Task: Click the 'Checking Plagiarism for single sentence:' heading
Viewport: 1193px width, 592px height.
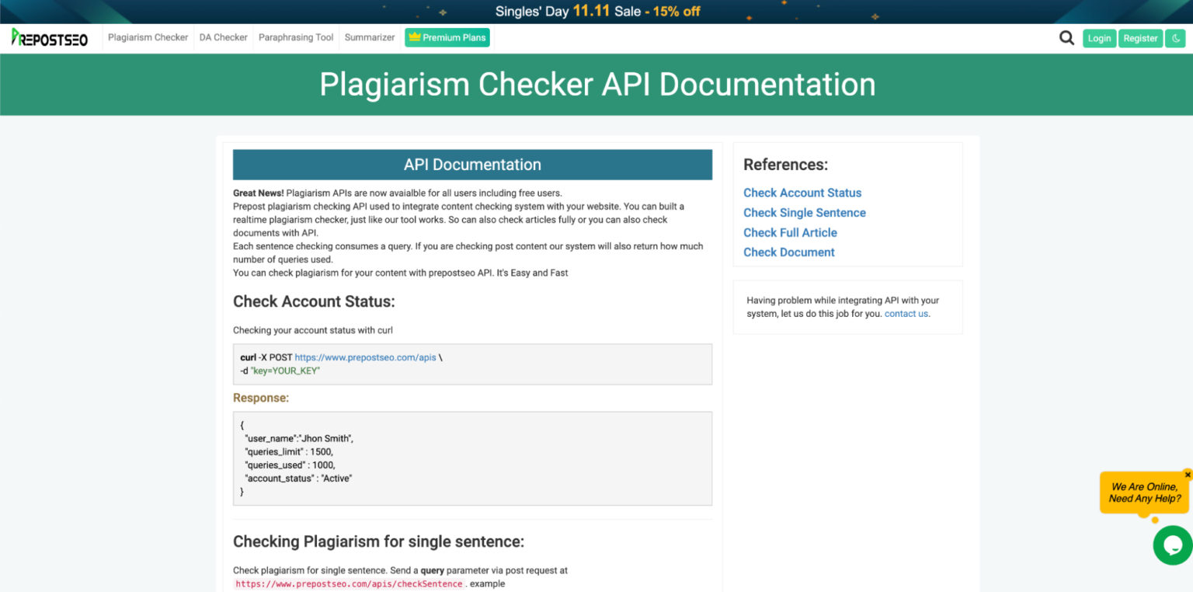Action: click(x=379, y=542)
